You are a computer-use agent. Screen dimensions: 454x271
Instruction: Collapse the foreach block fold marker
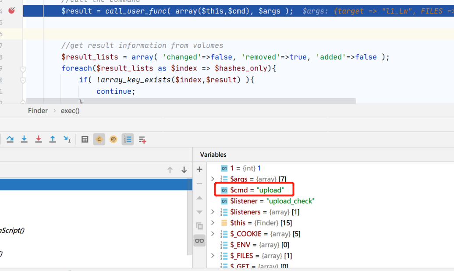coord(23,69)
